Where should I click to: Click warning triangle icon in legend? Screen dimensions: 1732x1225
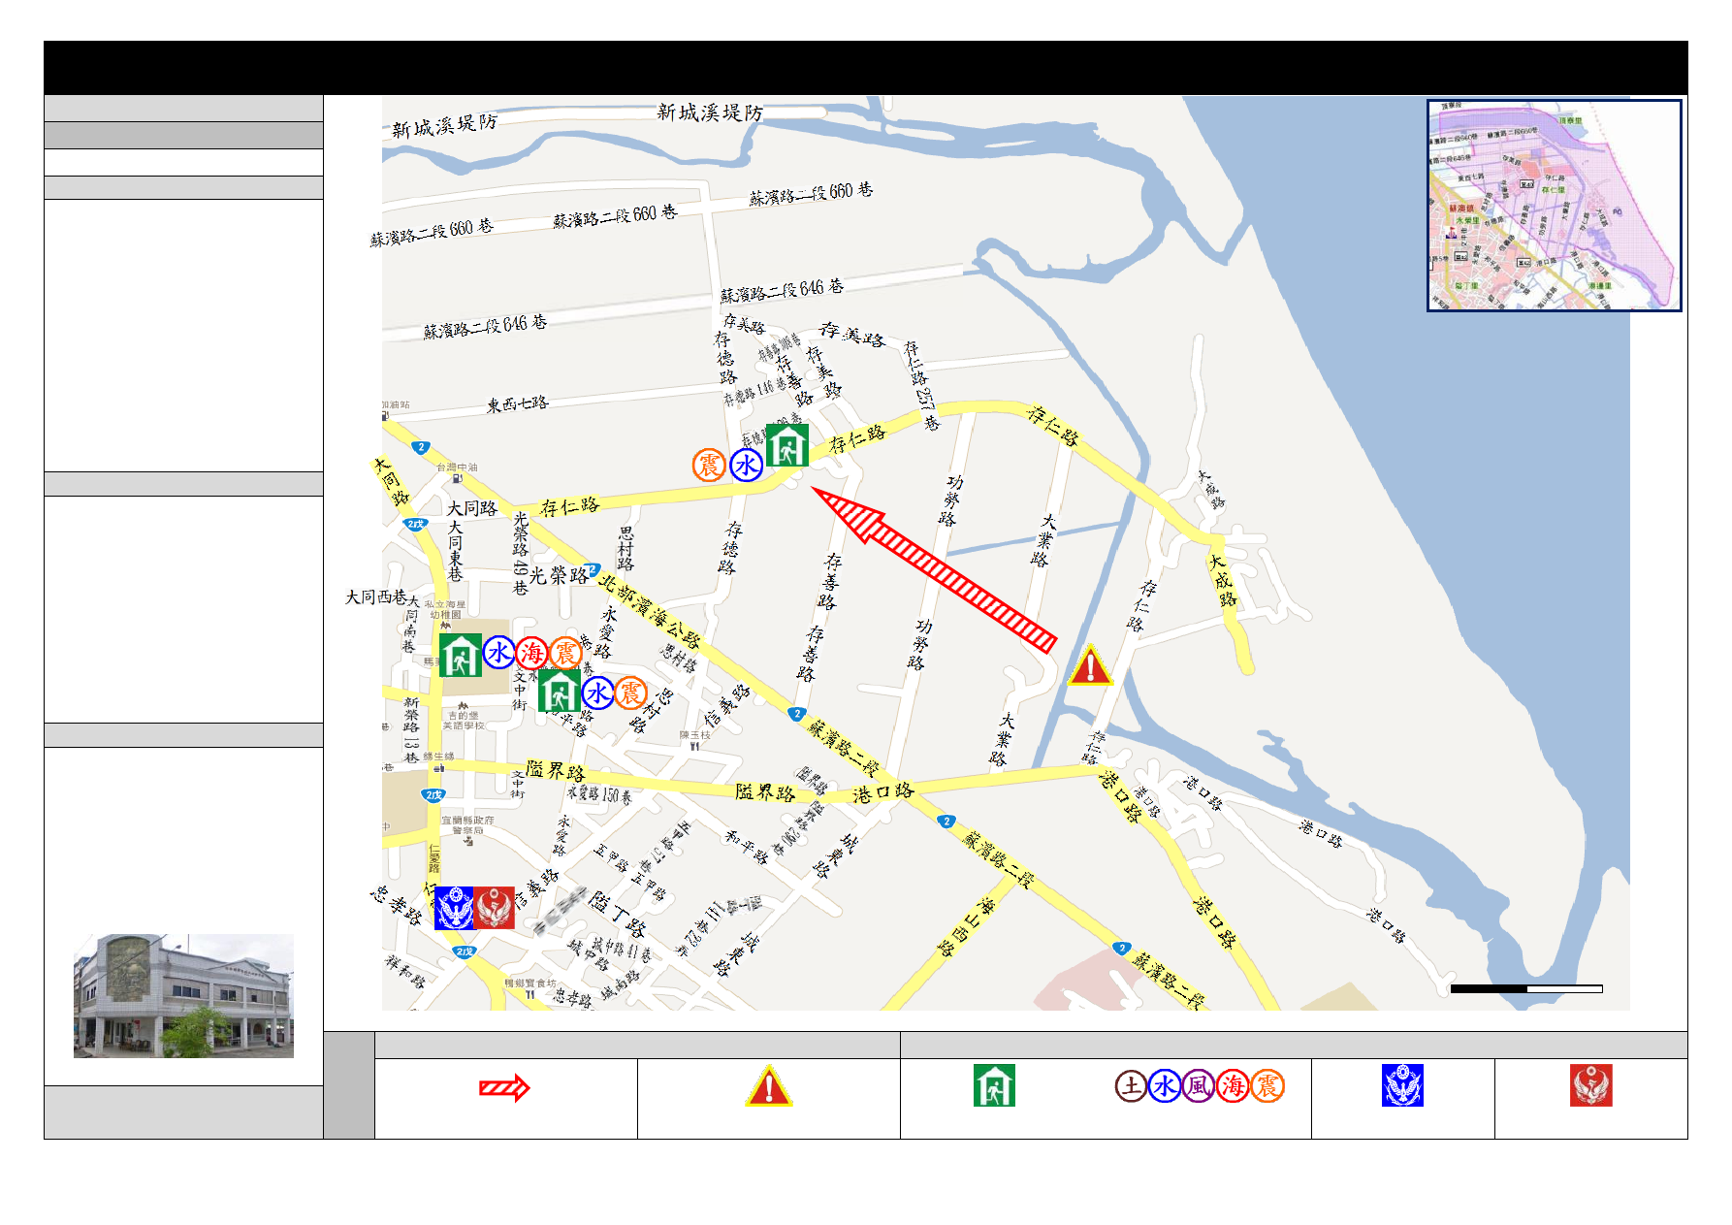768,1086
